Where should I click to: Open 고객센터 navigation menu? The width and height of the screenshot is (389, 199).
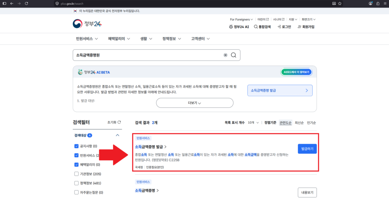click(x=201, y=39)
